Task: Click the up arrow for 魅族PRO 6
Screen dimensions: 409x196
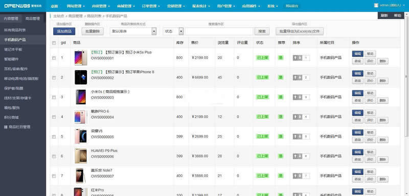Action: (295, 117)
